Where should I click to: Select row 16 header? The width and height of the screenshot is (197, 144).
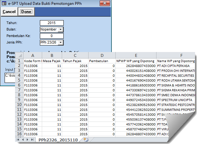19,134
